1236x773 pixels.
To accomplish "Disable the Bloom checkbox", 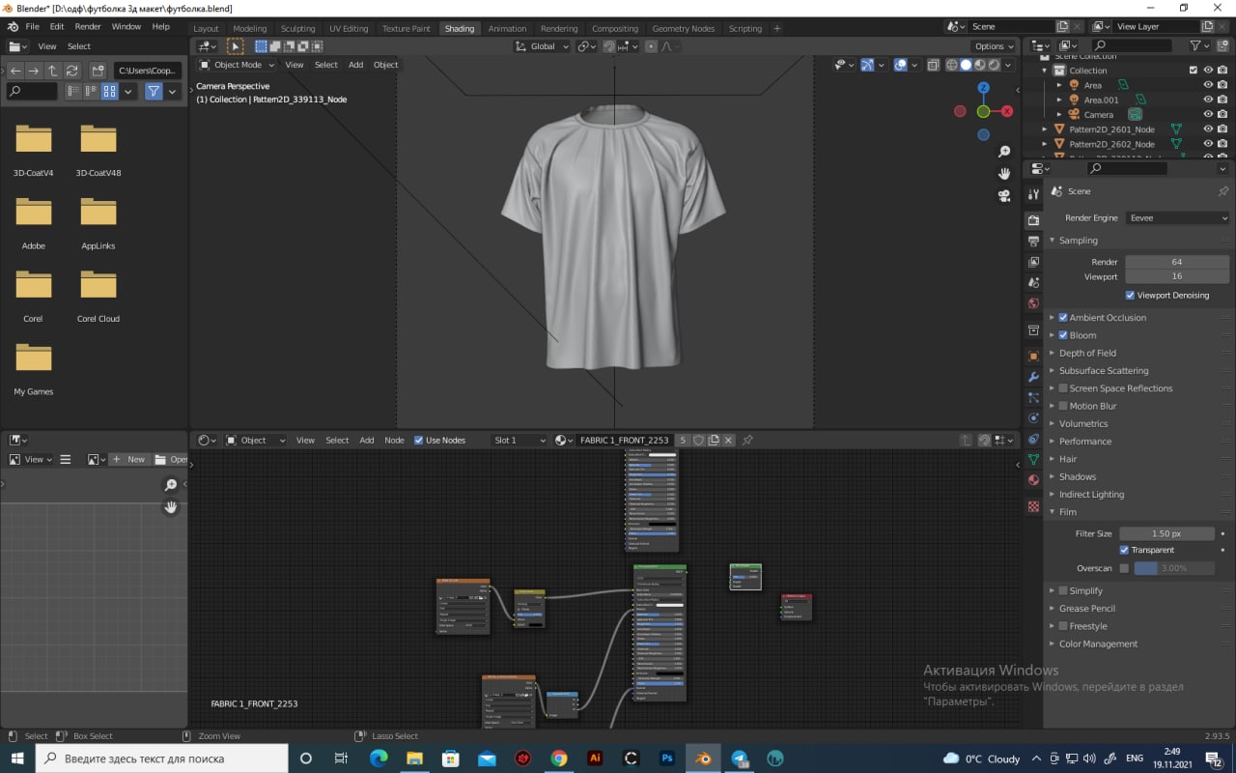I will [1063, 335].
